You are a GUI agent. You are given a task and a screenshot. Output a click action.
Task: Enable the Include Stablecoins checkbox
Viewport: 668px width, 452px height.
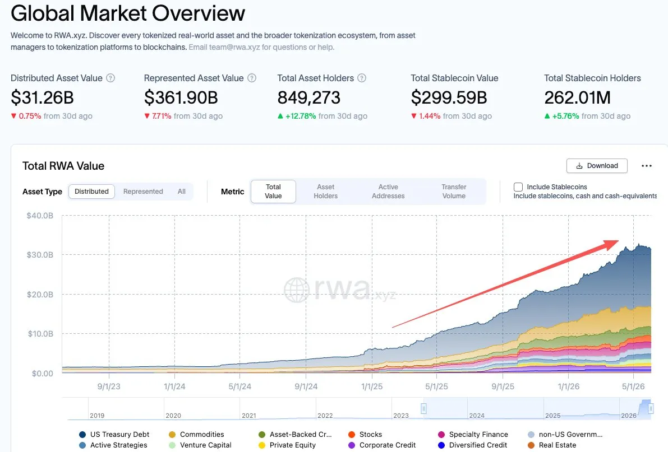518,187
